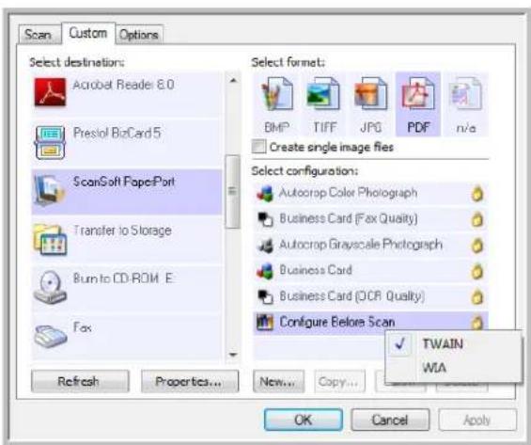The height and width of the screenshot is (445, 531).
Task: Toggle lock on Configure Before Scan
Action: coord(477,323)
